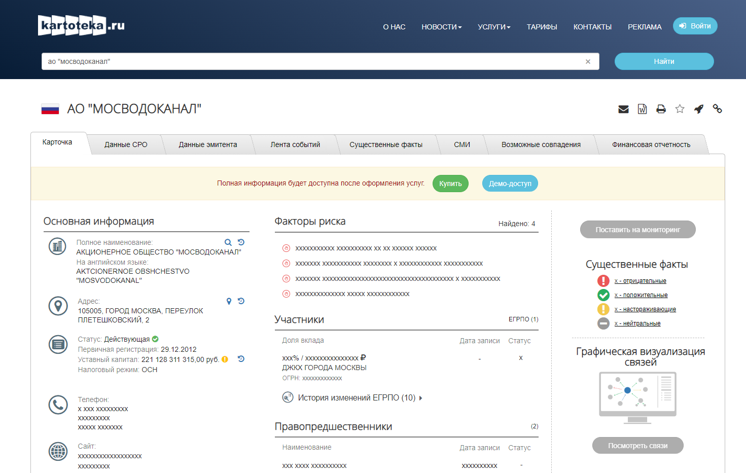Open the НОВОСТИ dropdown menu
Image resolution: width=746 pixels, height=473 pixels.
click(441, 27)
